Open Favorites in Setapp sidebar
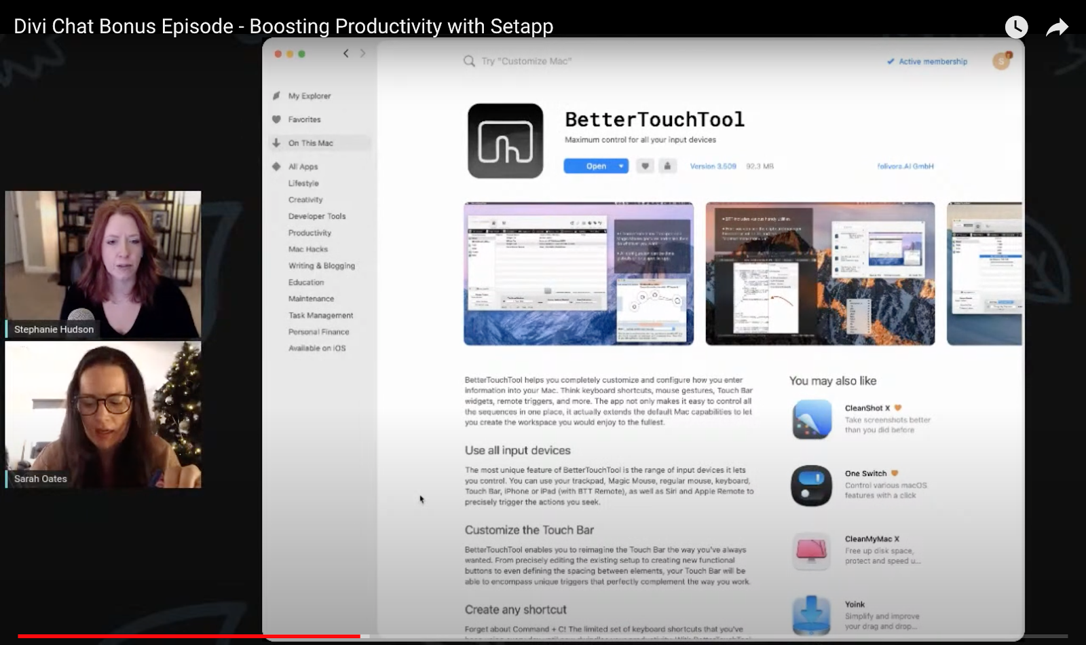1086x645 pixels. click(304, 119)
